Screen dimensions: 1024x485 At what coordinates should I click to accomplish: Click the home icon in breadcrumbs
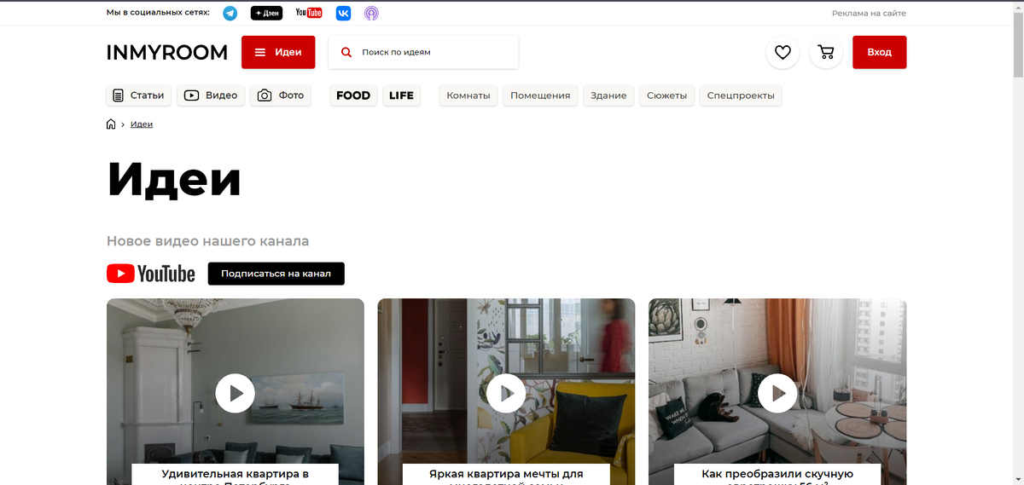(111, 124)
